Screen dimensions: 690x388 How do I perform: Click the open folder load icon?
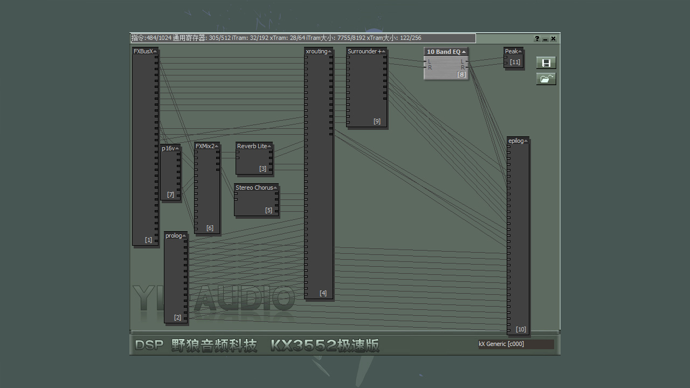(x=546, y=79)
